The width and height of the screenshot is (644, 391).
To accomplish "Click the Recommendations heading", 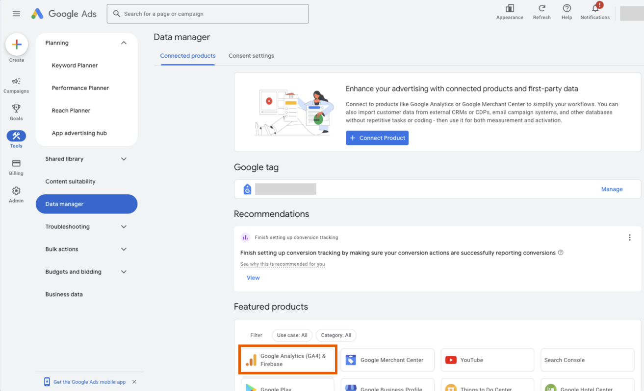I will pyautogui.click(x=271, y=214).
